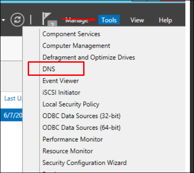Open Performance Monitor
Image resolution: width=194 pixels, height=173 pixels.
pyautogui.click(x=73, y=139)
